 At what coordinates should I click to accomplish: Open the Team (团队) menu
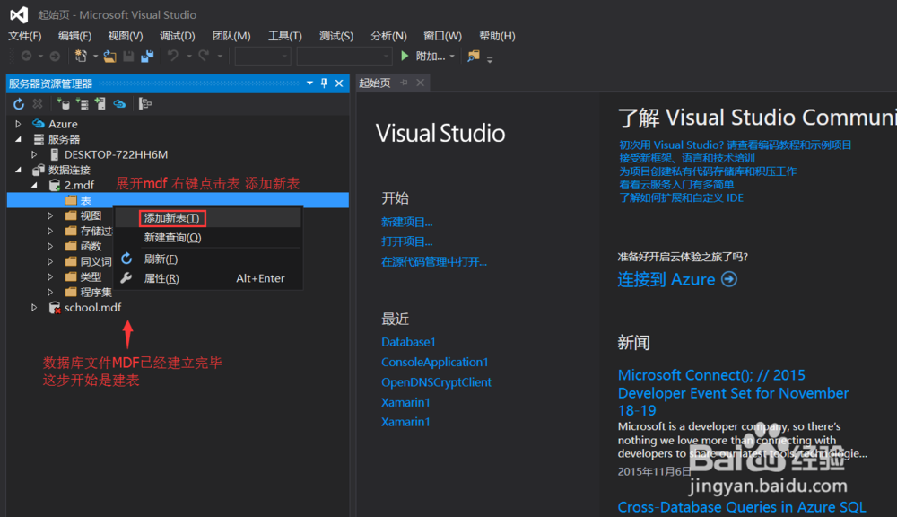click(231, 36)
